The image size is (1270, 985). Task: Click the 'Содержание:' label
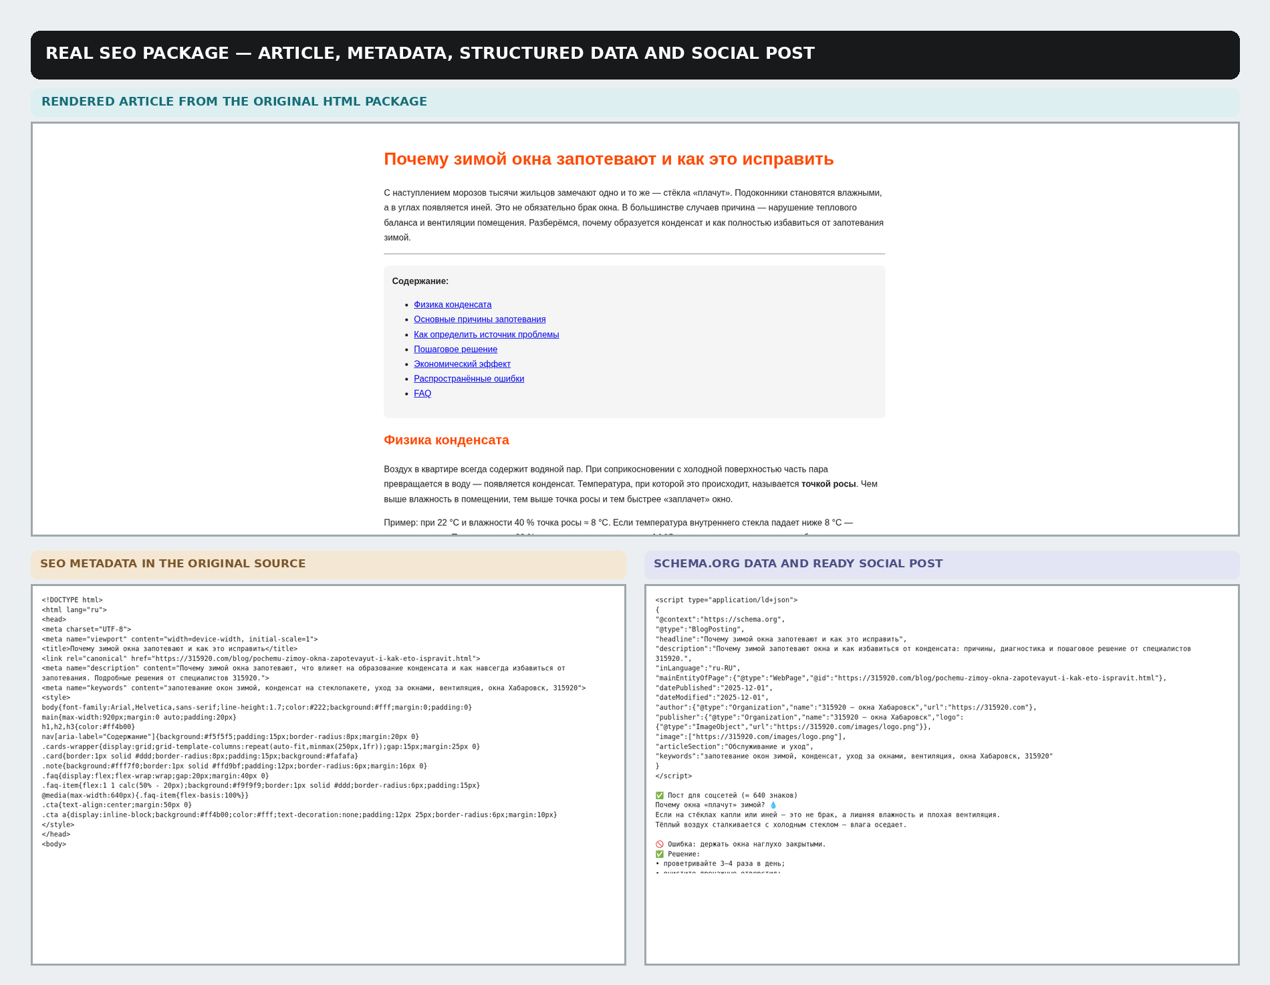(x=420, y=281)
